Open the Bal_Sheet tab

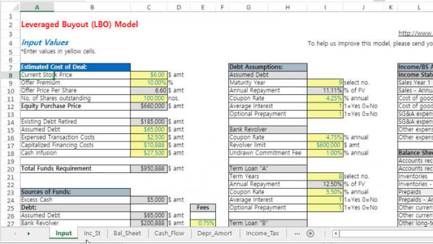click(x=127, y=233)
